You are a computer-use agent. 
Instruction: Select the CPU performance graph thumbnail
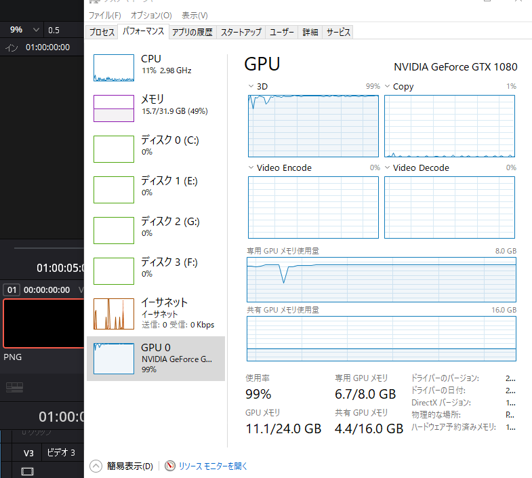[113, 68]
